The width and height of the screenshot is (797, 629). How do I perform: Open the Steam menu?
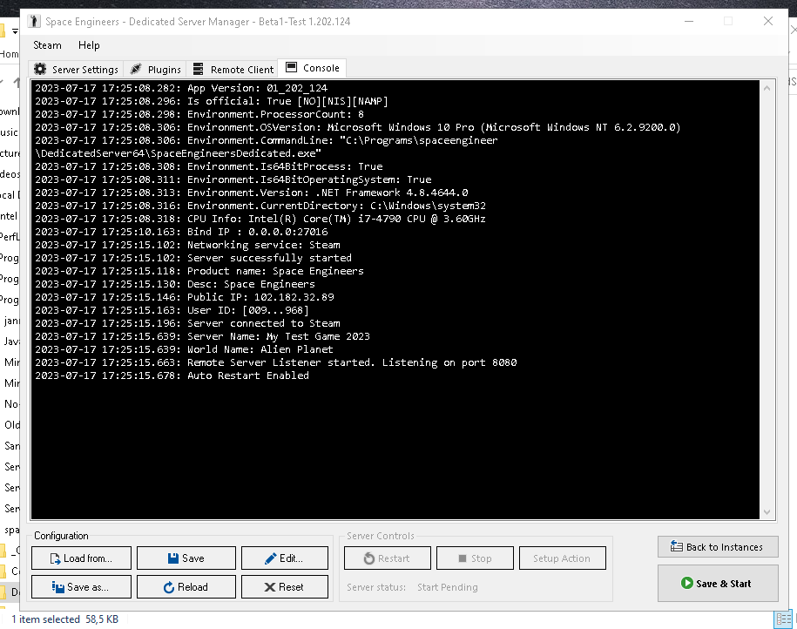coord(47,45)
